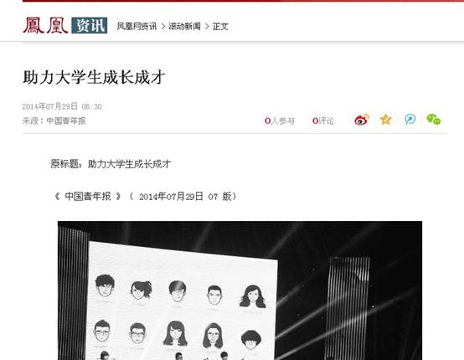Click the breadcrumb arrow before 正文
The width and height of the screenshot is (464, 360).
pyautogui.click(x=207, y=26)
